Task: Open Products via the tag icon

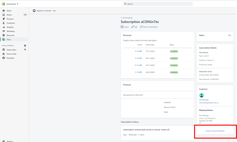Action: click(4, 19)
